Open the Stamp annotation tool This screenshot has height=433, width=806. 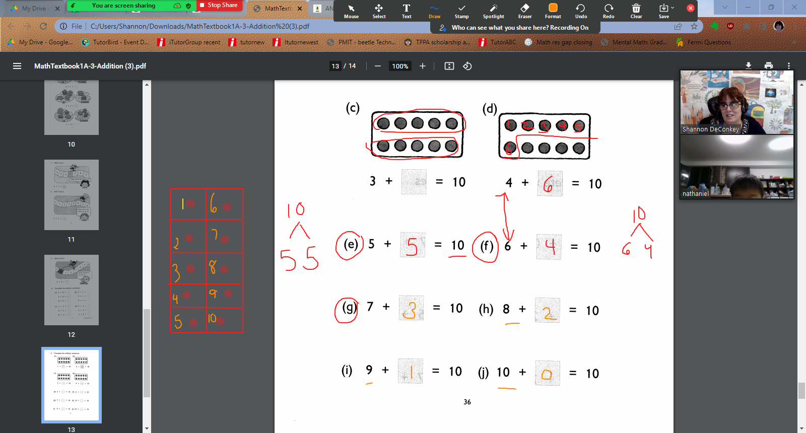pyautogui.click(x=461, y=11)
